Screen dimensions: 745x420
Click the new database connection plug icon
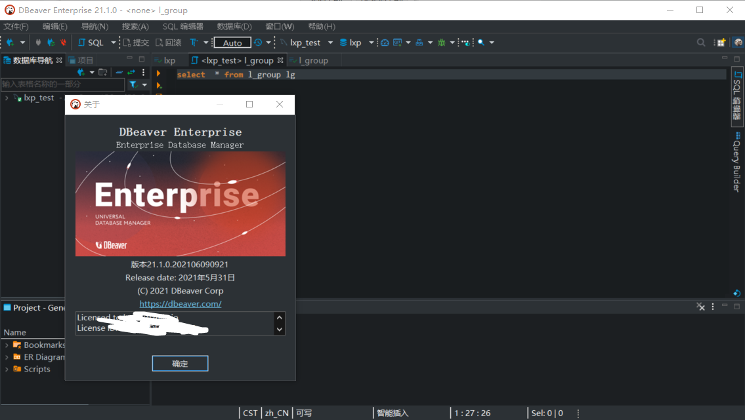point(10,43)
